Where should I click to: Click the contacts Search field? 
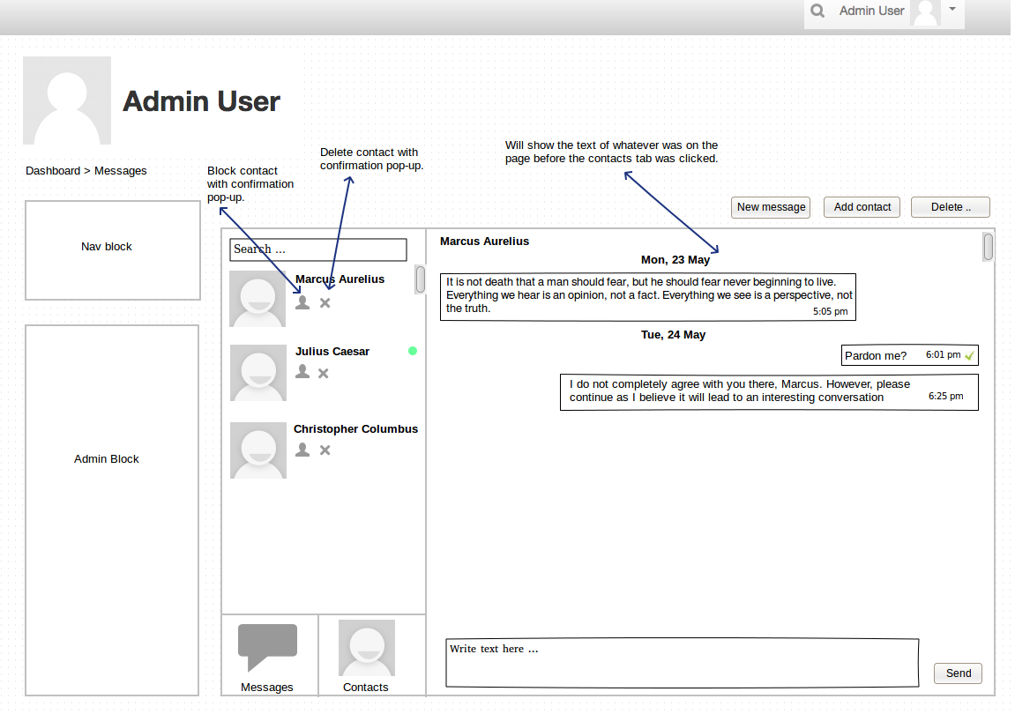(x=317, y=249)
